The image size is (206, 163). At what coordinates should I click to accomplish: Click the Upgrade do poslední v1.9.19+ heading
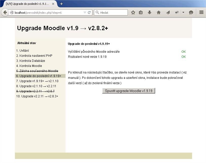[89, 44]
